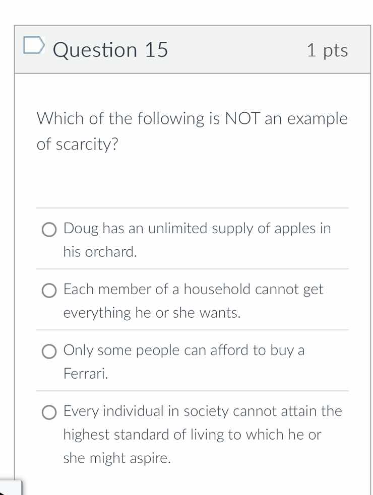Click the fourth answer's radio circle

click(49, 413)
